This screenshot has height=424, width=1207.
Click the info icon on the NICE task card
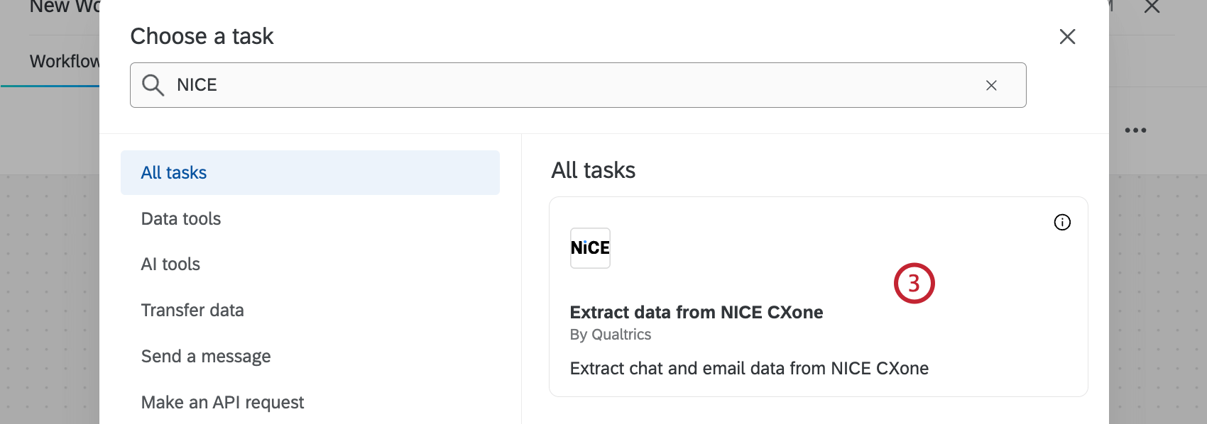[x=1063, y=222]
